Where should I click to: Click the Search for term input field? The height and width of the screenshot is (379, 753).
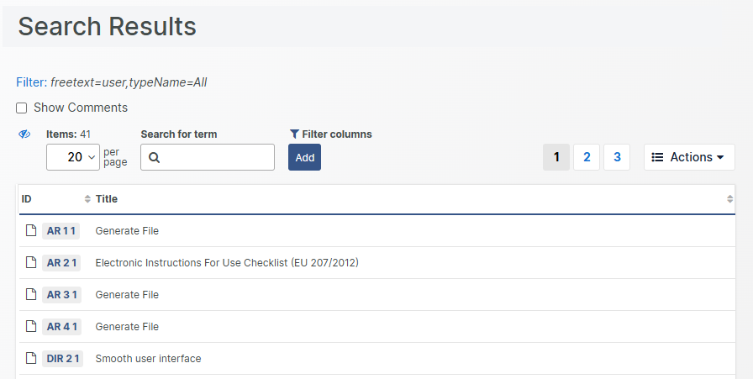215,158
